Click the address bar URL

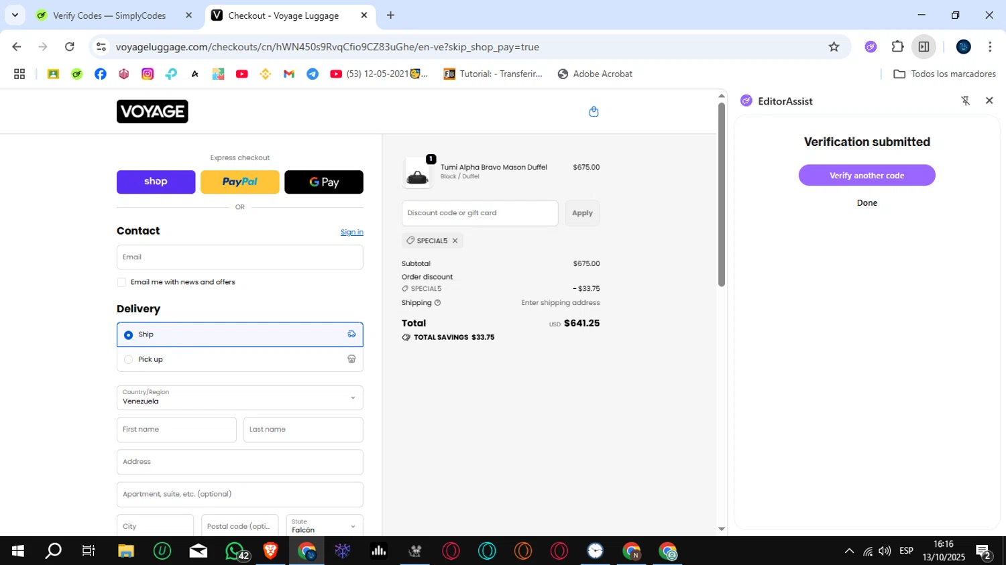[x=327, y=47]
